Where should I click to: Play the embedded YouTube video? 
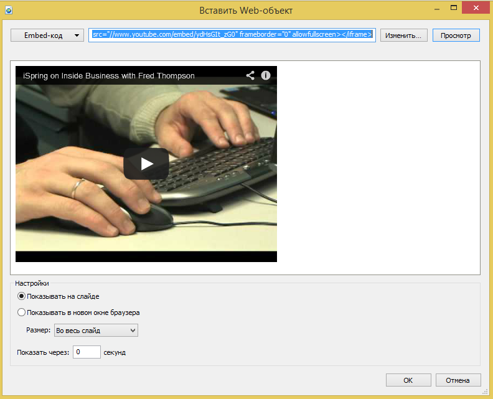click(146, 164)
